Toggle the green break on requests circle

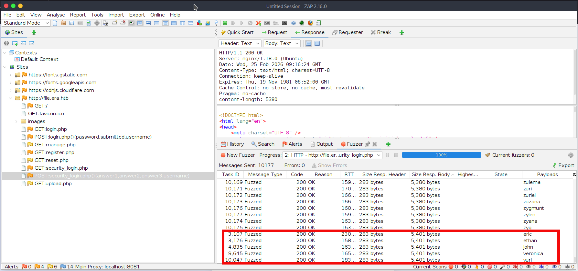pyautogui.click(x=225, y=23)
